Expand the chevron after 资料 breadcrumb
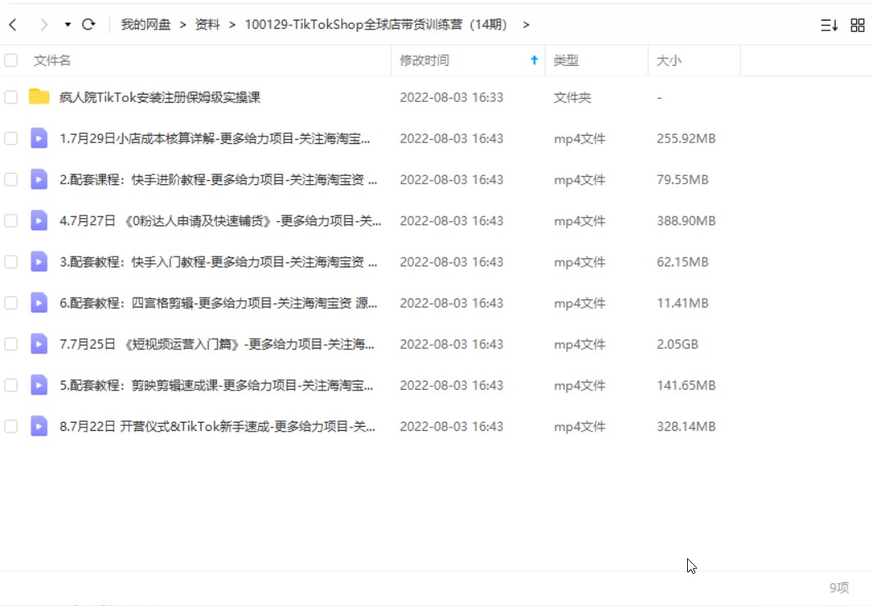The height and width of the screenshot is (606, 872). coord(232,25)
